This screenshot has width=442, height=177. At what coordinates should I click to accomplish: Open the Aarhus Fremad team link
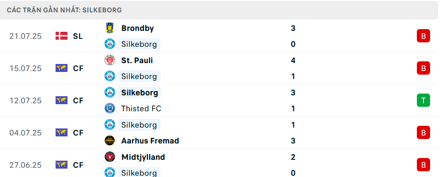pos(150,141)
